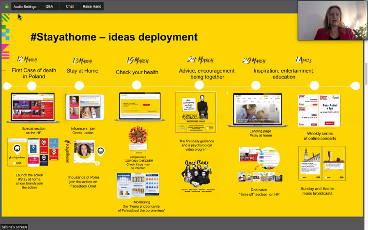This screenshot has width=368, height=230.
Task: Click the vertical scrollbar on the right edge
Action: (366, 74)
